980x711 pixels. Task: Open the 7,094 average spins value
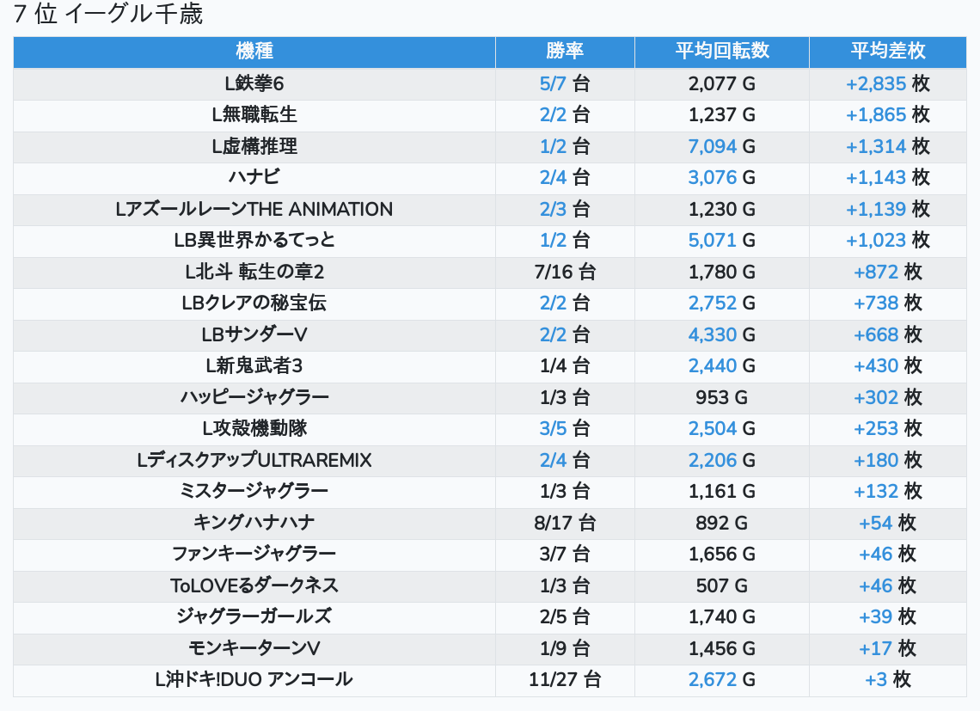(712, 146)
